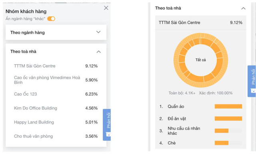Viewport: 256px width, 158px height.
Task: Select Cho thuê văn phòng row
Action: (x=56, y=136)
